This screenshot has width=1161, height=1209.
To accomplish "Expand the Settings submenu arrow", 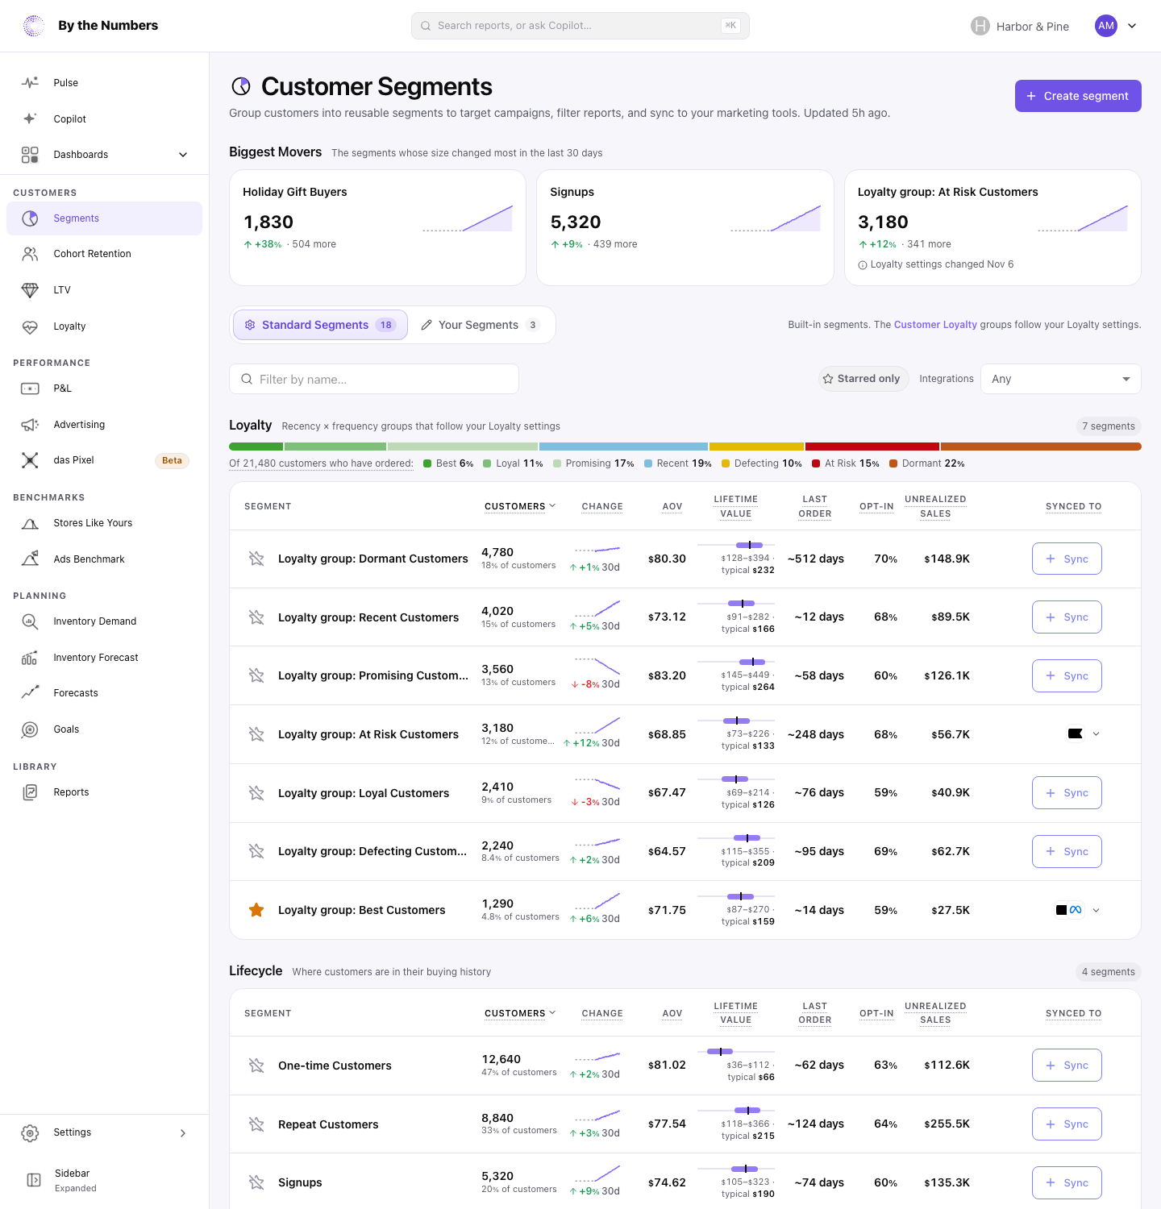I will pos(183,1133).
